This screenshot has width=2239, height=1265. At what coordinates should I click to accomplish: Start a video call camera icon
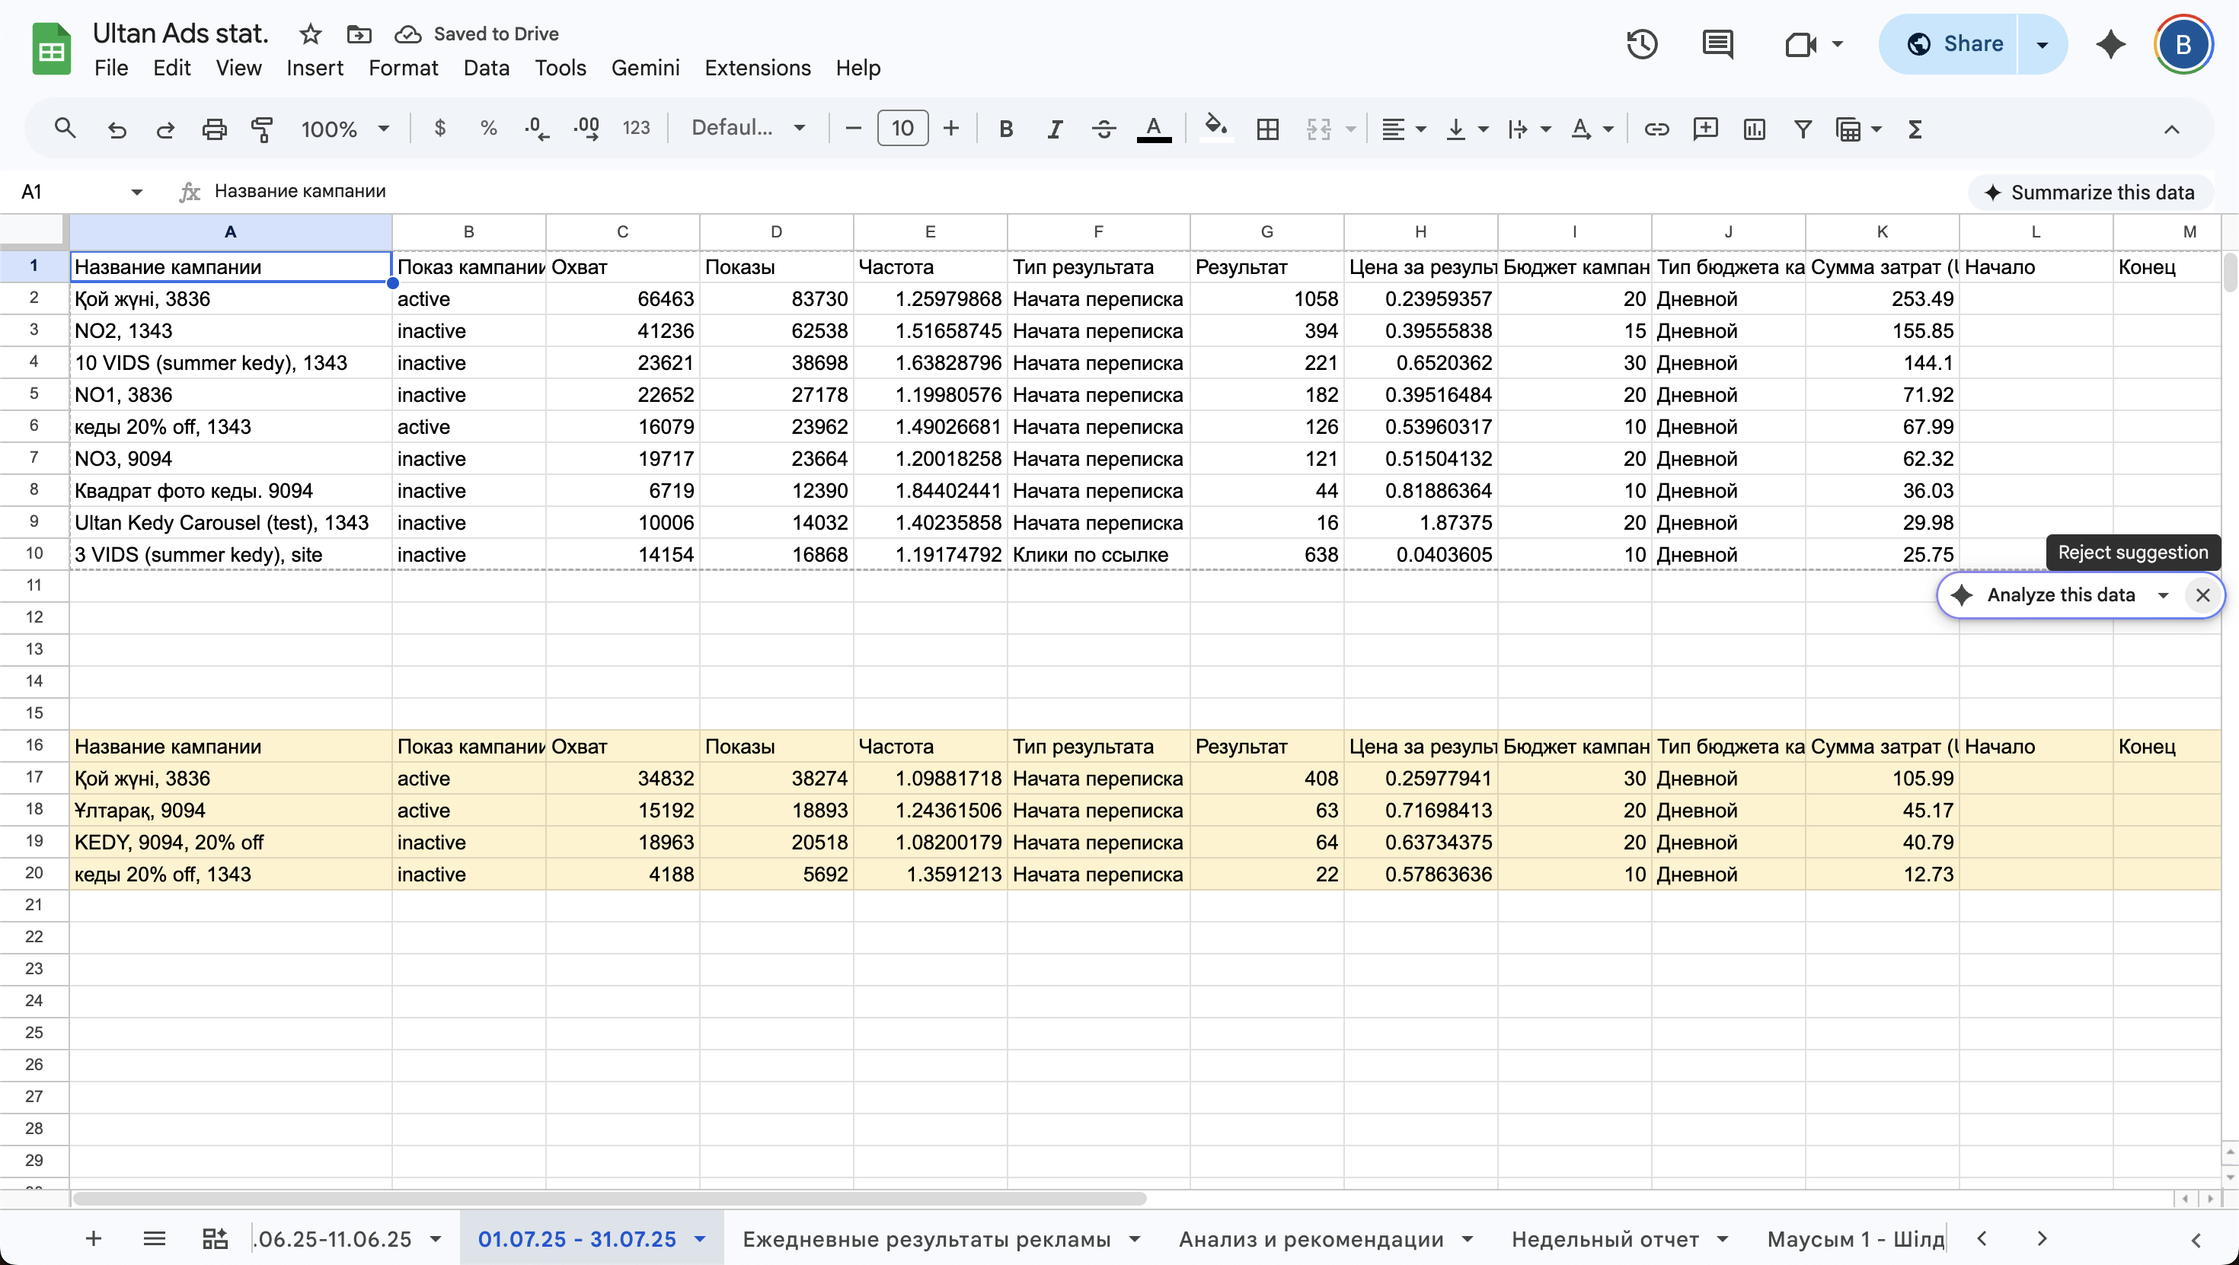tap(1801, 43)
